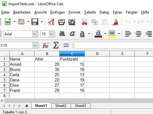Expand the Arial font name dropdown
Screen dimensions: 153x114
pyautogui.click(x=35, y=34)
